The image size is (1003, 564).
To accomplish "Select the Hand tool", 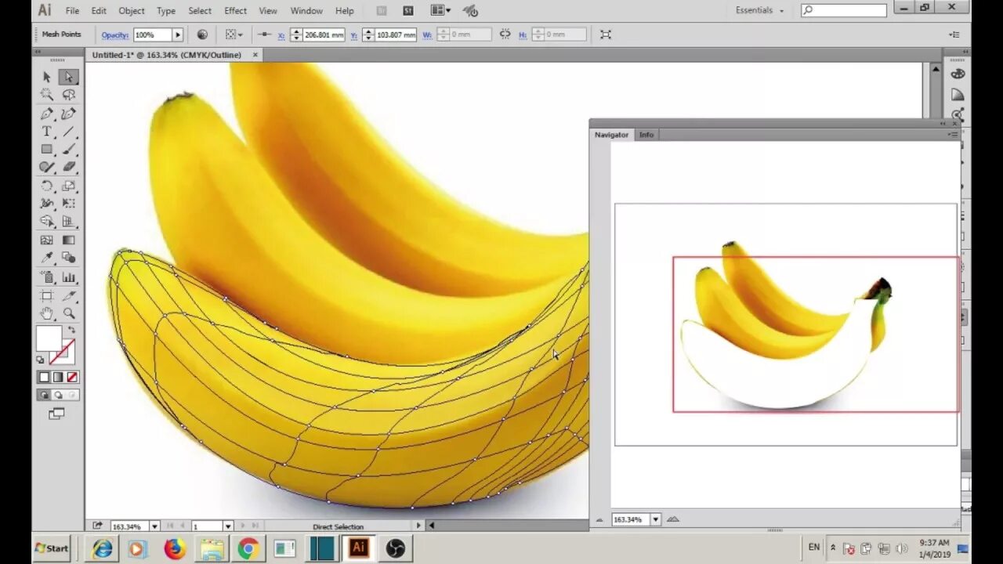I will [47, 313].
